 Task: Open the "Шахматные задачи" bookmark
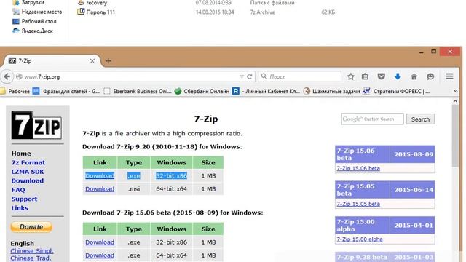click(331, 91)
